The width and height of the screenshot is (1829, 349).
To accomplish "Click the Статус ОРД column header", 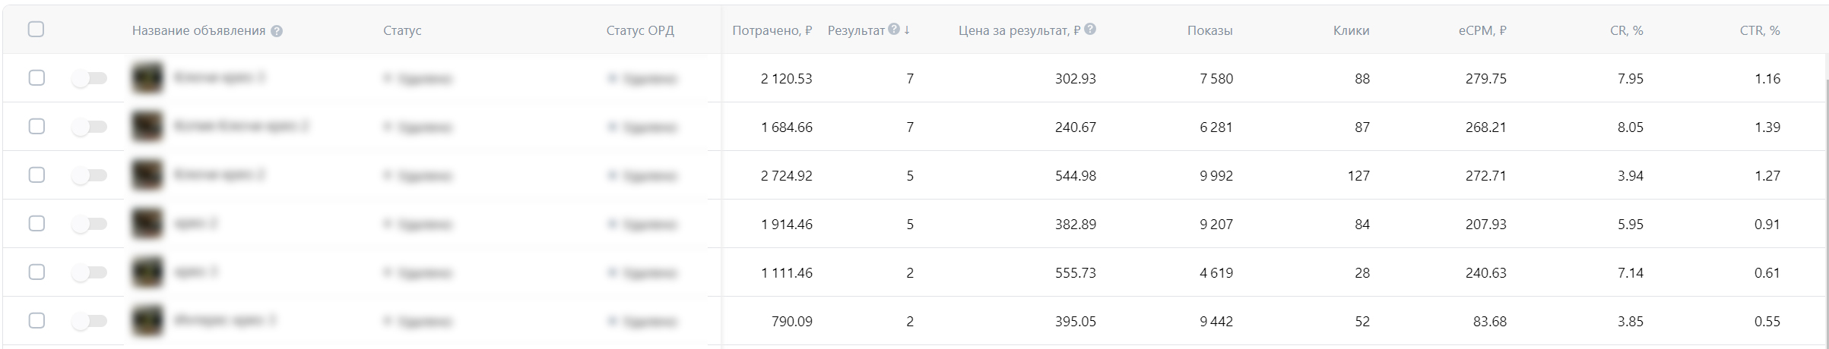I will click(x=640, y=31).
